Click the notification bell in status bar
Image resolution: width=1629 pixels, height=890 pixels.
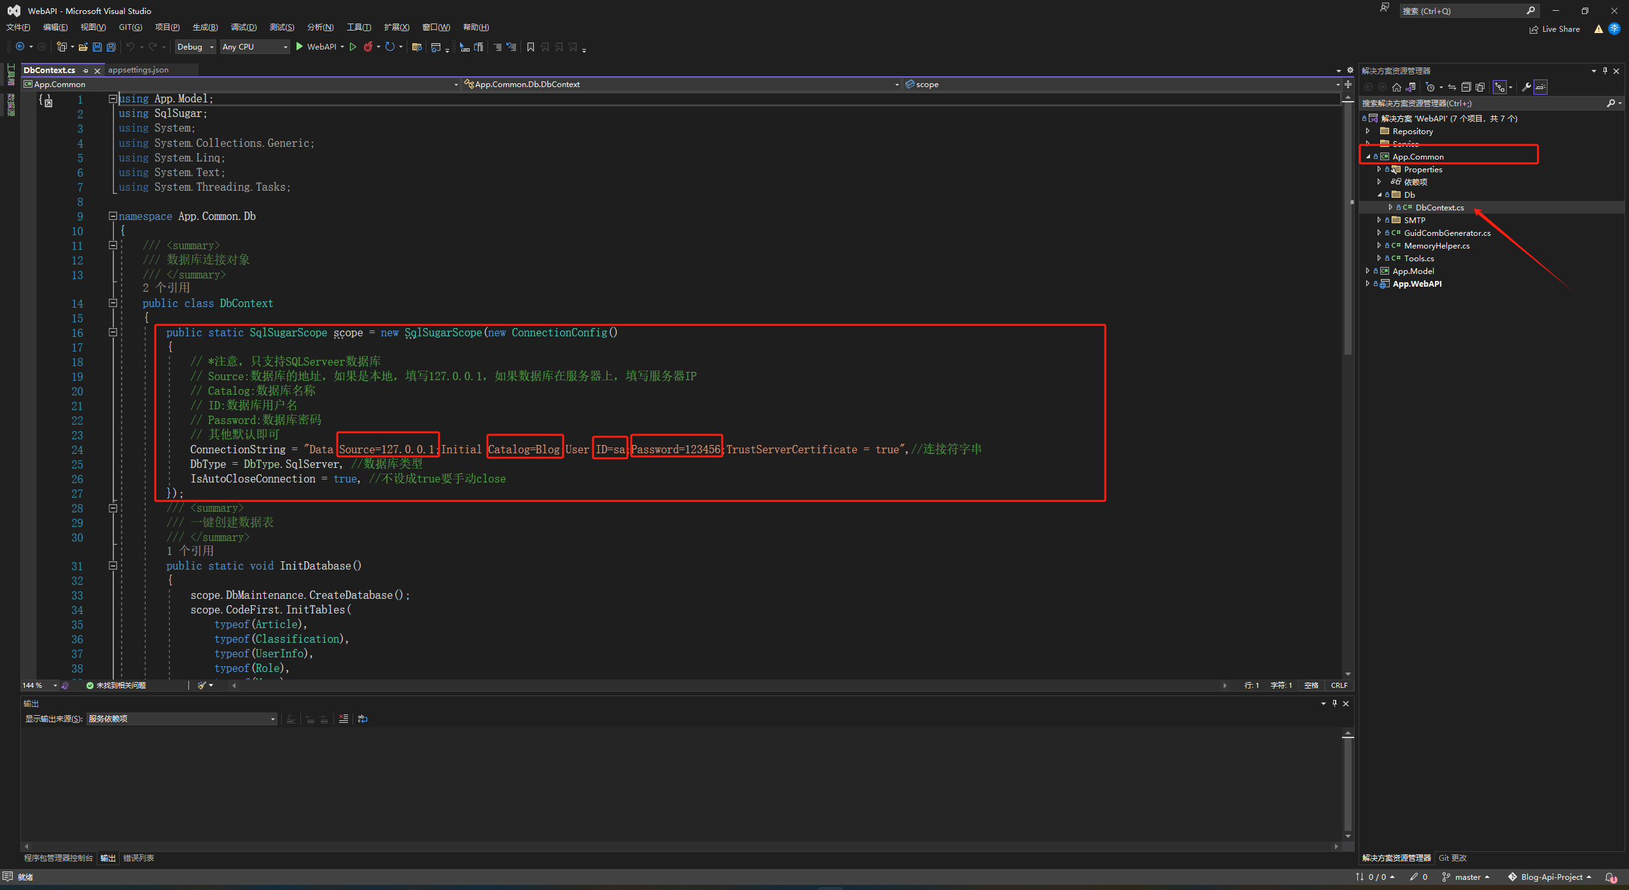click(1611, 877)
